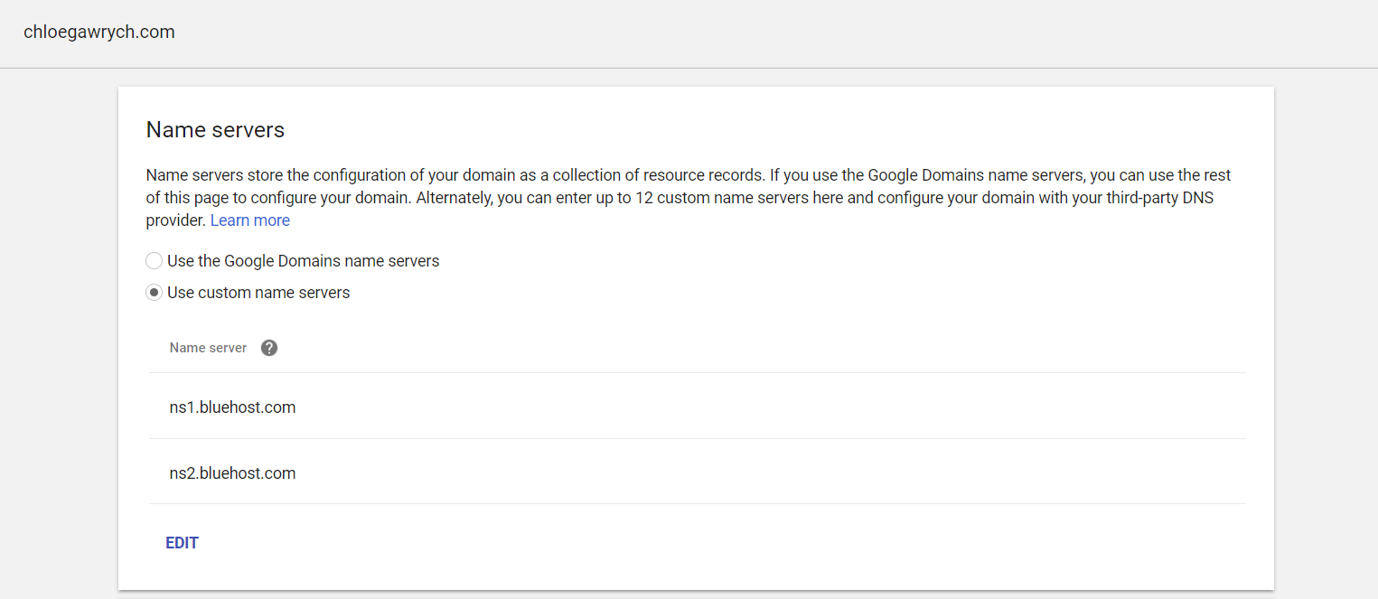Click the blank area of ns2.bluehost.com row
1378x599 pixels.
pyautogui.click(x=768, y=473)
